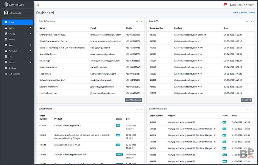
Task: Click the admin breadcrumb link
Action: click(244, 13)
